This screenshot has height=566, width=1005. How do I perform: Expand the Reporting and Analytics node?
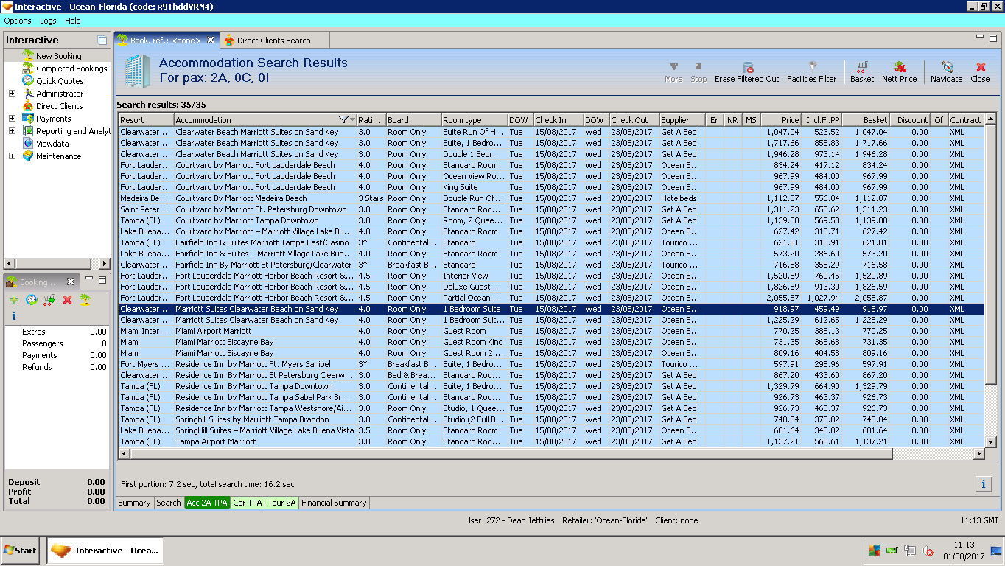click(x=12, y=131)
